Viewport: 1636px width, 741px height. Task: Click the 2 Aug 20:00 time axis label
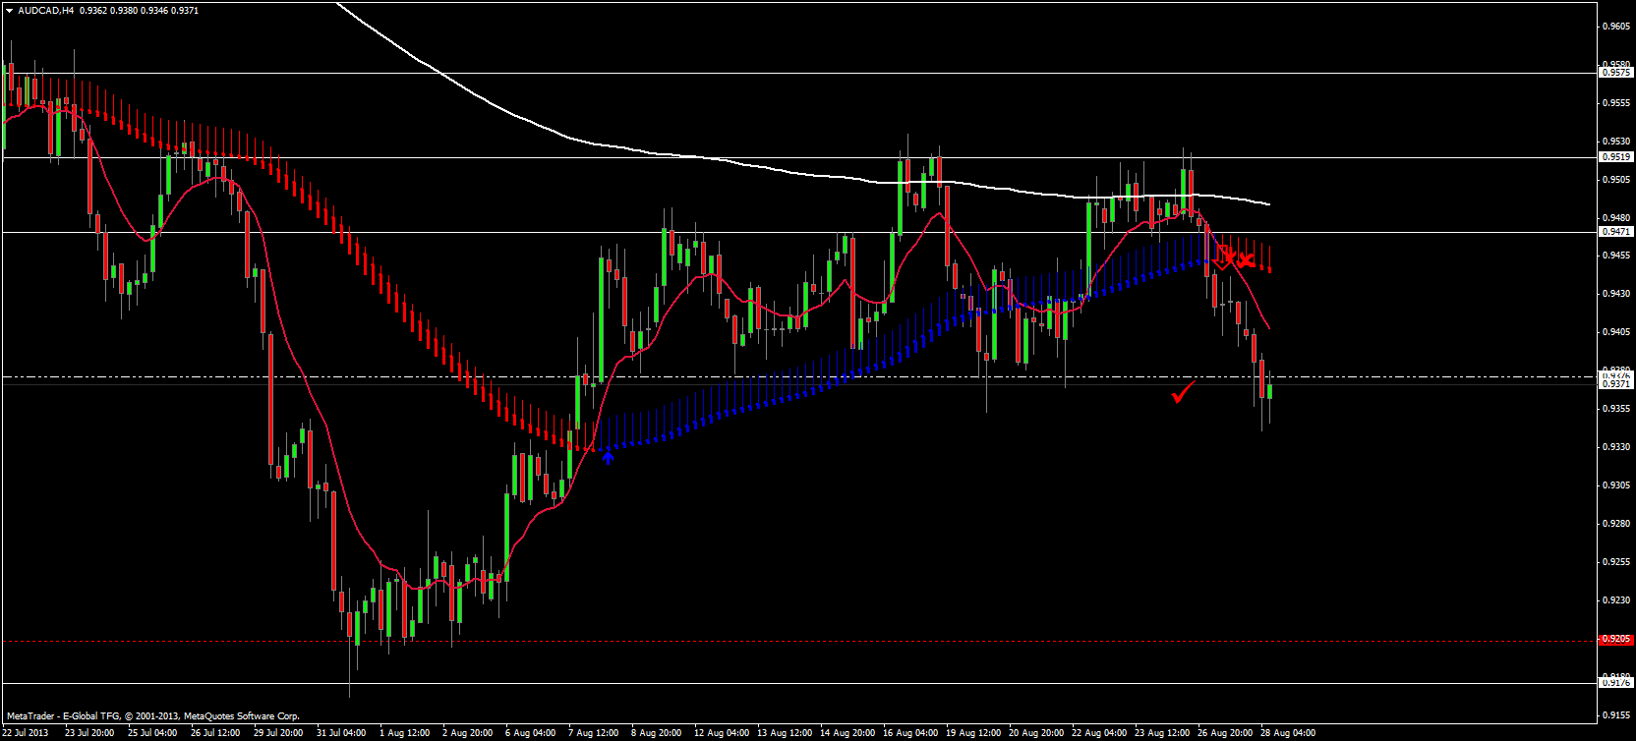(467, 733)
